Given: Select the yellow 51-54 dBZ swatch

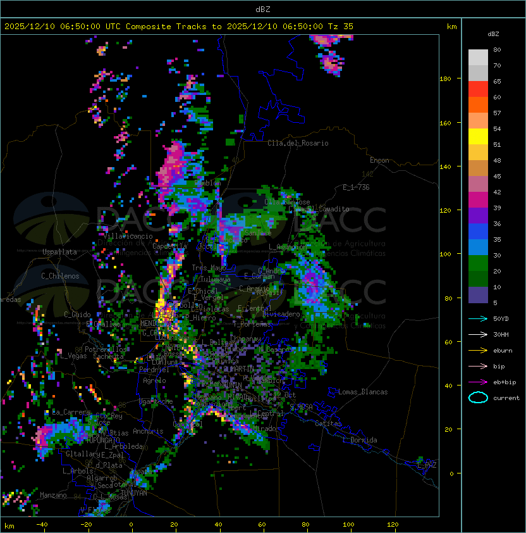Looking at the screenshot, I should coord(478,137).
